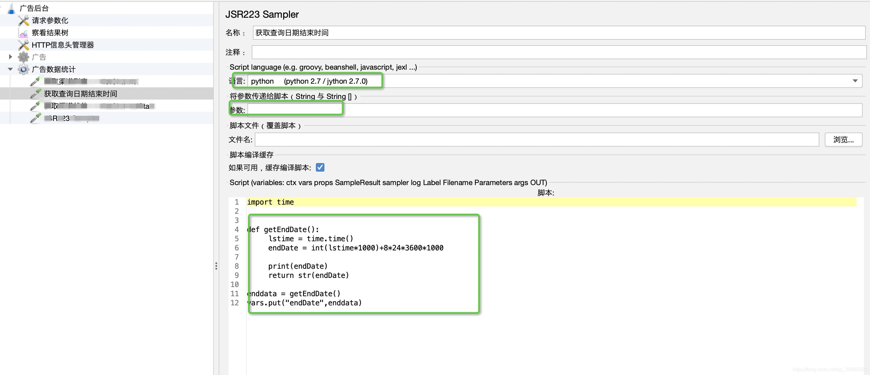Click the eyedropper icon of 获取查询日期结束时间 sampler
Viewport: 870px width, 375px height.
(x=35, y=93)
